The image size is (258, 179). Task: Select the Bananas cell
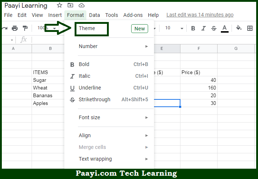[48, 95]
